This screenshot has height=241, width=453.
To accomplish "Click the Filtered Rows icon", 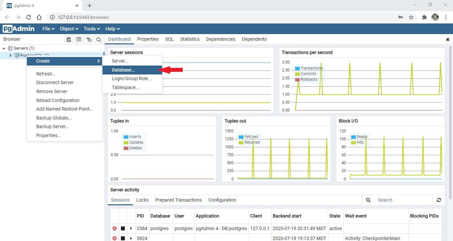I will pyautogui.click(x=89, y=40).
